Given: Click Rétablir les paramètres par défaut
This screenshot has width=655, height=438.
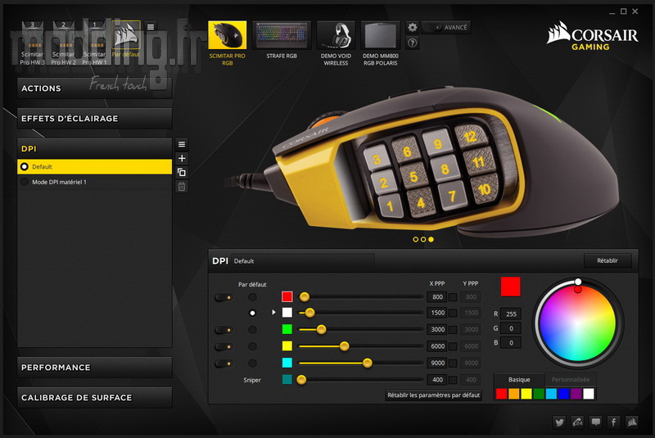Looking at the screenshot, I should (x=434, y=395).
